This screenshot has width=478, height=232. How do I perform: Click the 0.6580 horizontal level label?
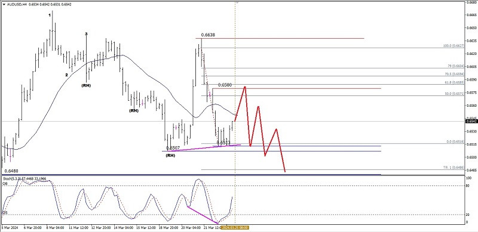coord(225,85)
